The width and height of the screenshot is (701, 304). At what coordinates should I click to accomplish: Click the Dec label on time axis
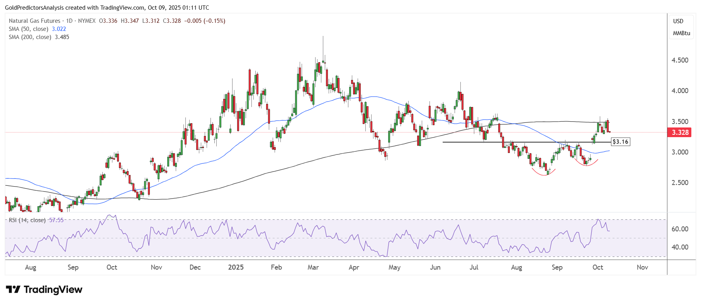click(x=195, y=267)
